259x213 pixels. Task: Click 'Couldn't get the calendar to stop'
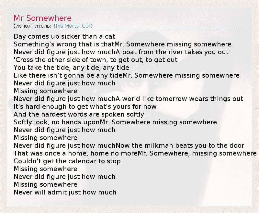click(x=67, y=161)
